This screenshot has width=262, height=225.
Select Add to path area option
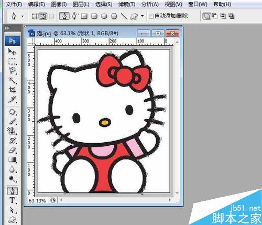[x=206, y=16]
